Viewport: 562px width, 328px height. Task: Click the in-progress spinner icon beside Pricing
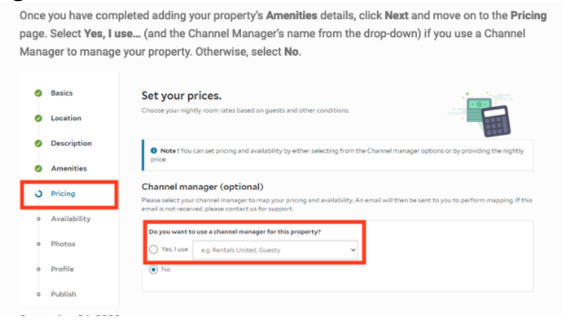(38, 194)
